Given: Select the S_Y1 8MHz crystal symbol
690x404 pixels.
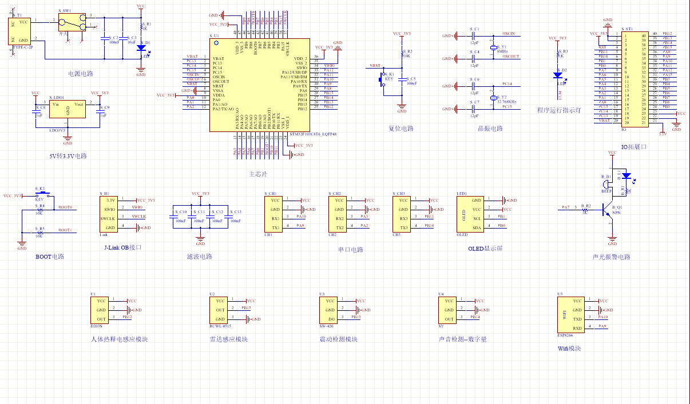Looking at the screenshot, I should tap(493, 49).
